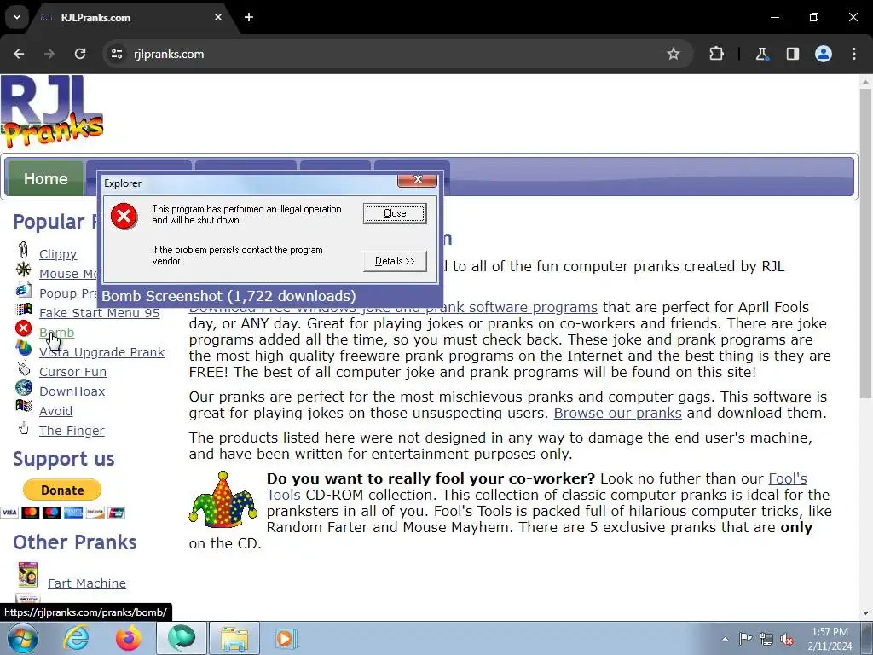Open site information icon in address bar
The image size is (873, 655).
(116, 54)
